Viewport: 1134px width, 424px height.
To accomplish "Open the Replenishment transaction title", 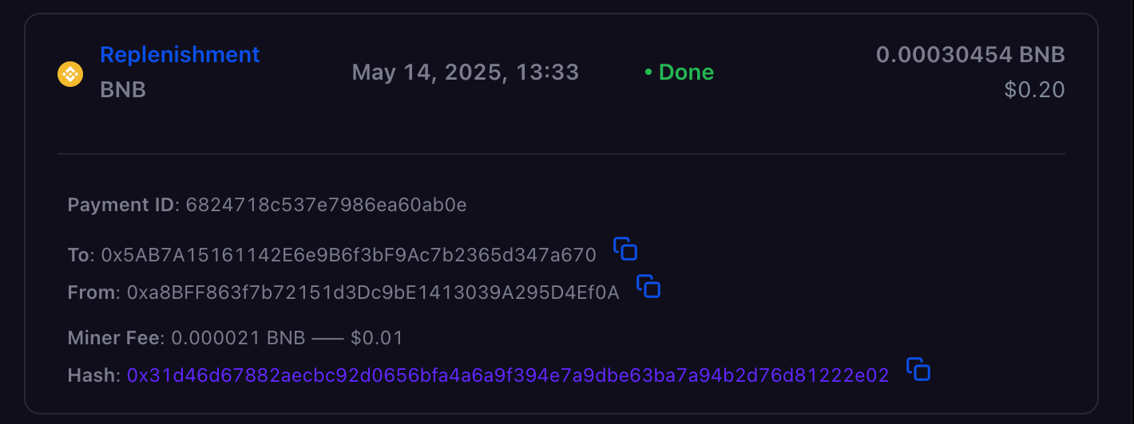I will [x=180, y=55].
